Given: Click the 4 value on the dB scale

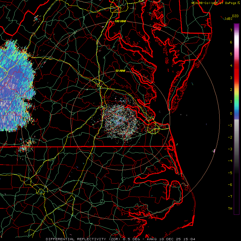Looking at the screenshot, I should pyautogui.click(x=231, y=66).
